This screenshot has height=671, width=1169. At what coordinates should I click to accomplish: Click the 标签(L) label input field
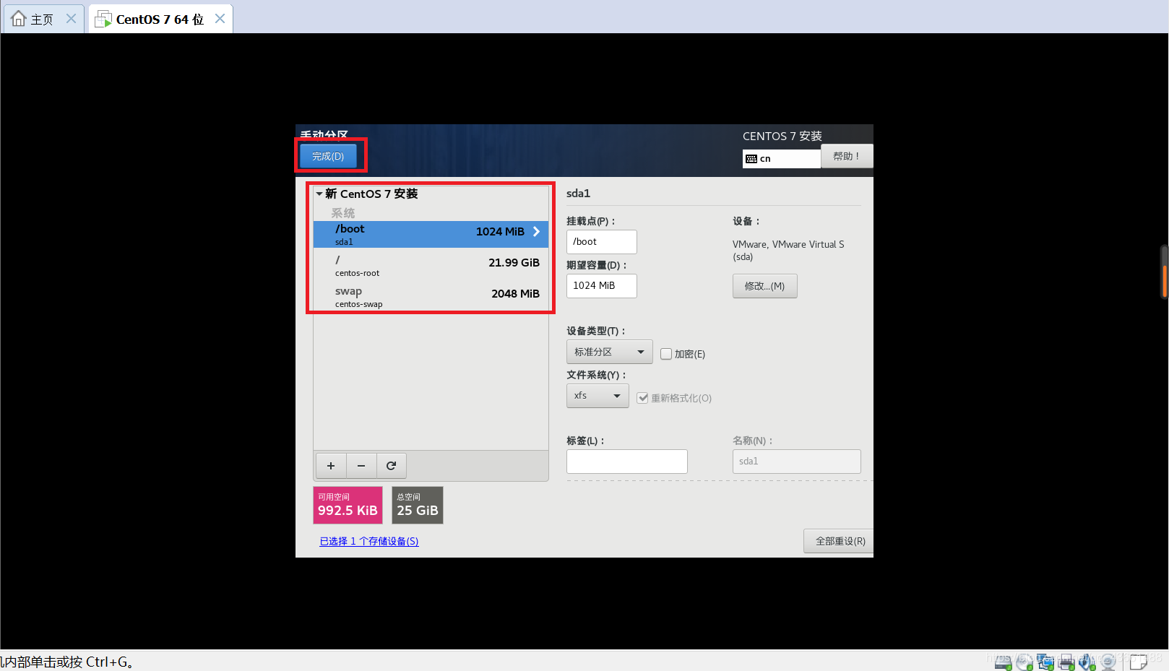[626, 462]
